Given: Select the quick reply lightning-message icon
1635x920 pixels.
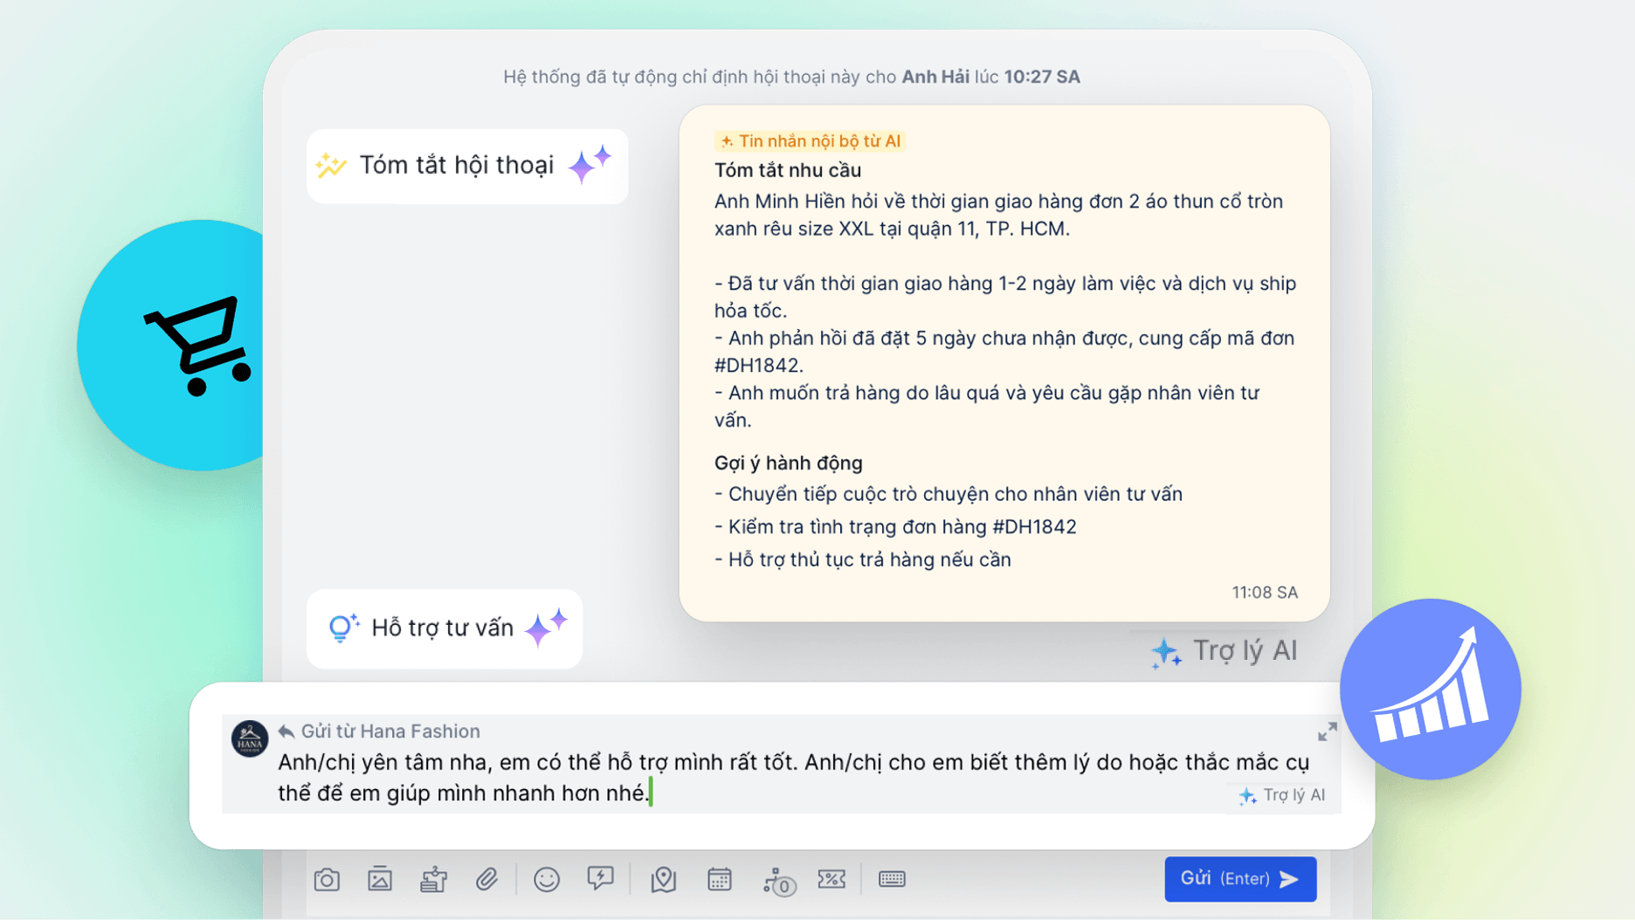Looking at the screenshot, I should coord(600,879).
